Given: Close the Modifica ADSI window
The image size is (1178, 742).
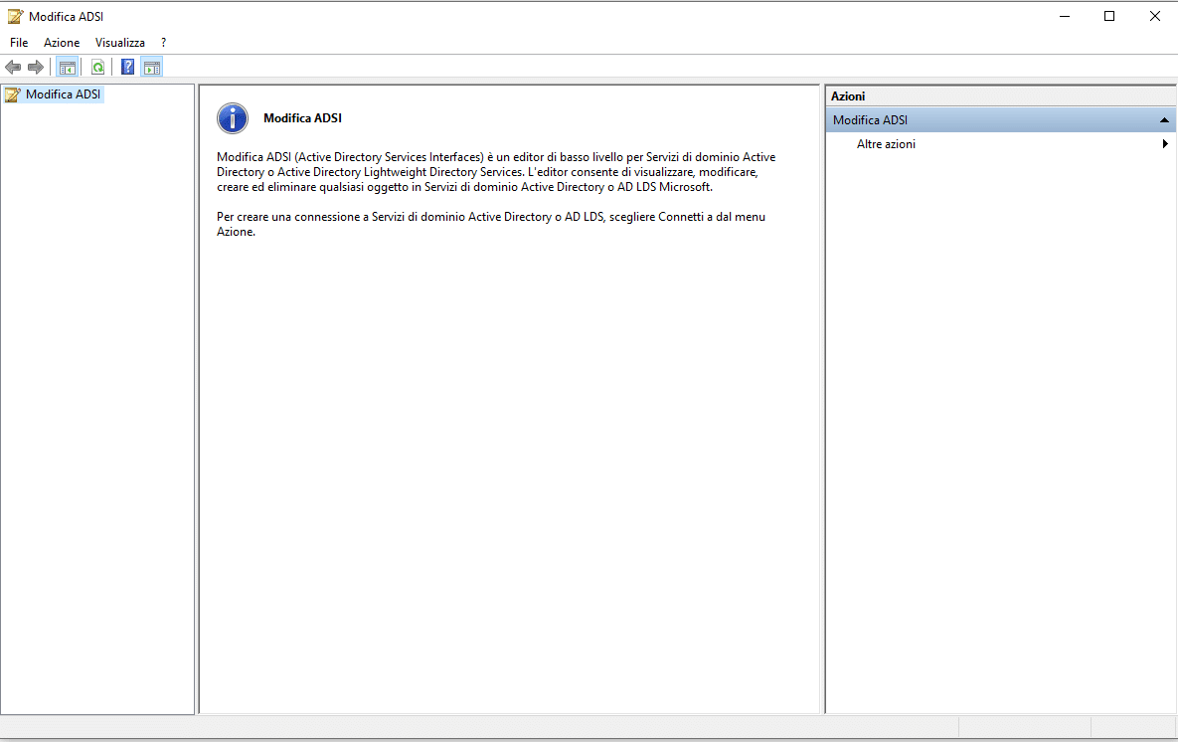Looking at the screenshot, I should (1155, 16).
